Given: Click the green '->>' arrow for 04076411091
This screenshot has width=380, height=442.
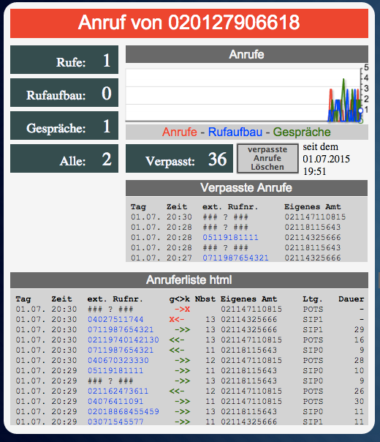Looking at the screenshot, I should (183, 401).
